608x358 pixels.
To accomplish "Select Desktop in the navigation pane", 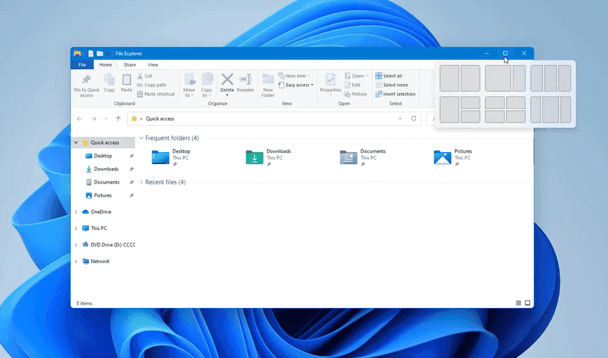I will tap(103, 156).
